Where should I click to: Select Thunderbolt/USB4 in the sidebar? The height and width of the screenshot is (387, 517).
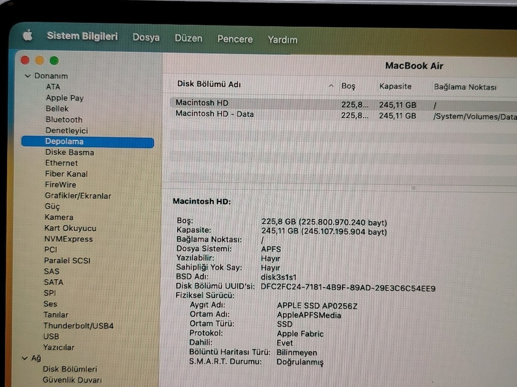pos(78,326)
